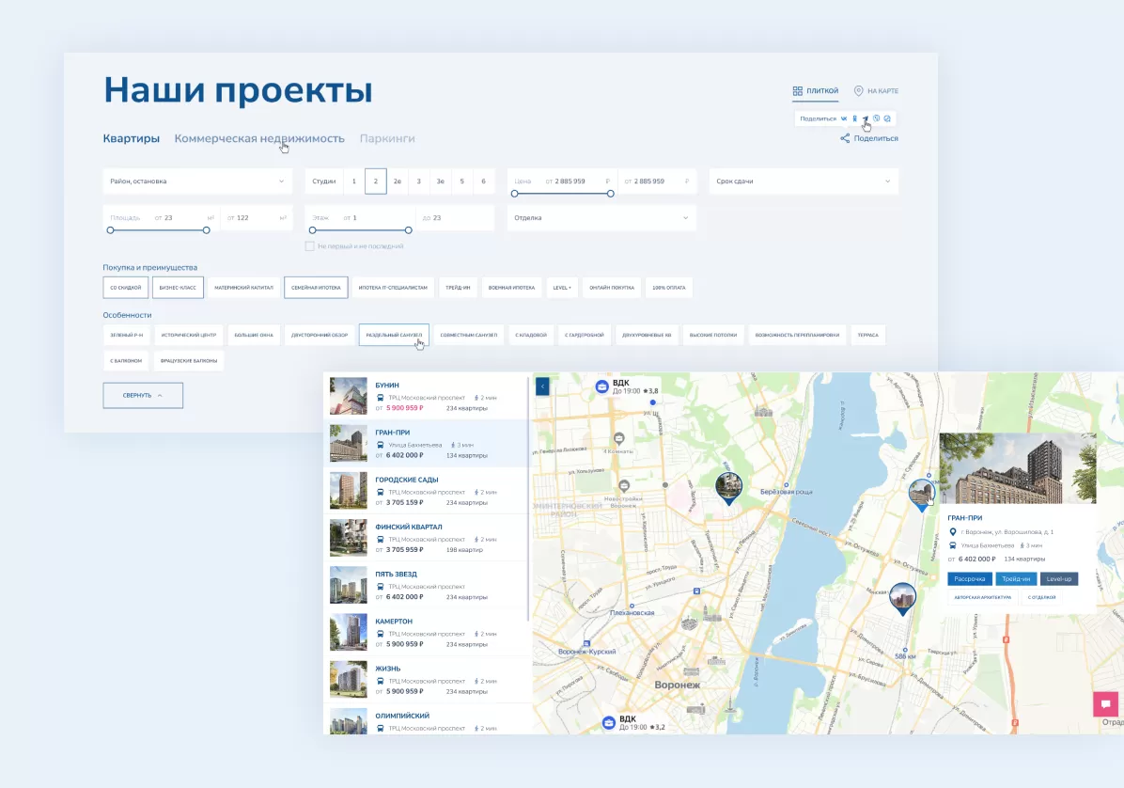
Task: Open the pink chat widget icon
Action: [1105, 703]
